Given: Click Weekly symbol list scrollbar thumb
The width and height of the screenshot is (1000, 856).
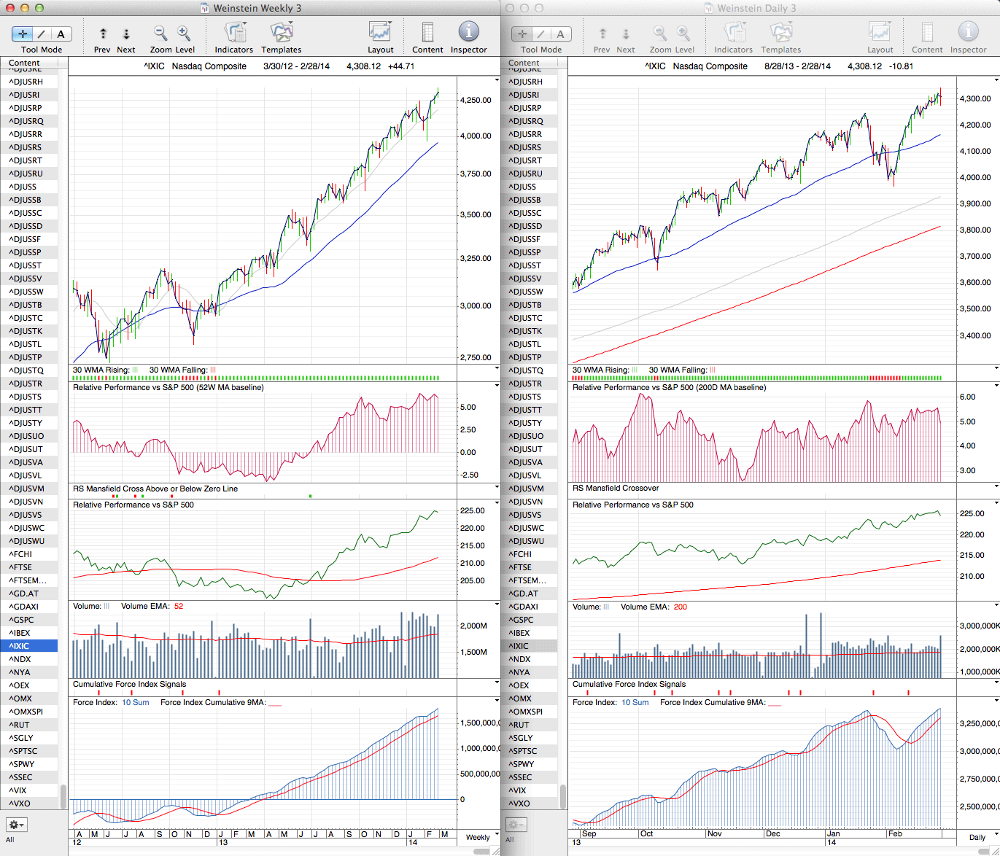Looking at the screenshot, I should coord(63,796).
